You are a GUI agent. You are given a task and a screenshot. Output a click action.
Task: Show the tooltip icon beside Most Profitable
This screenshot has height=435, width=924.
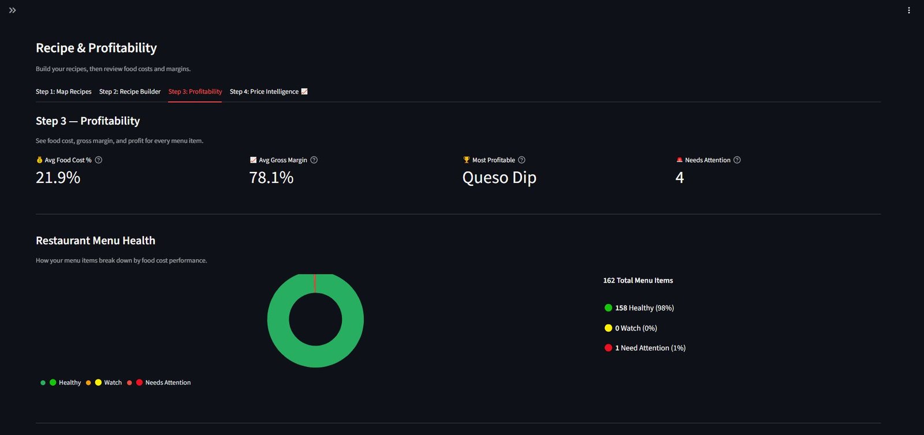(x=522, y=160)
